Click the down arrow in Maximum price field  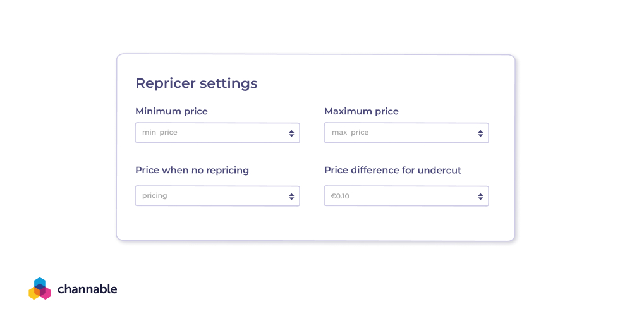(x=480, y=135)
